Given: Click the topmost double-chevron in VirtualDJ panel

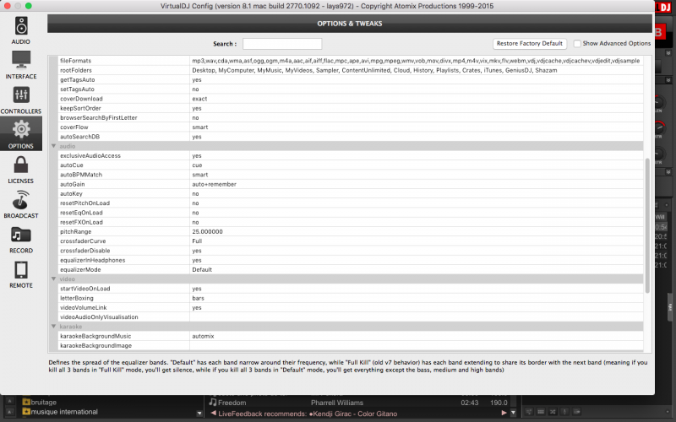Looking at the screenshot, I should pos(668,53).
